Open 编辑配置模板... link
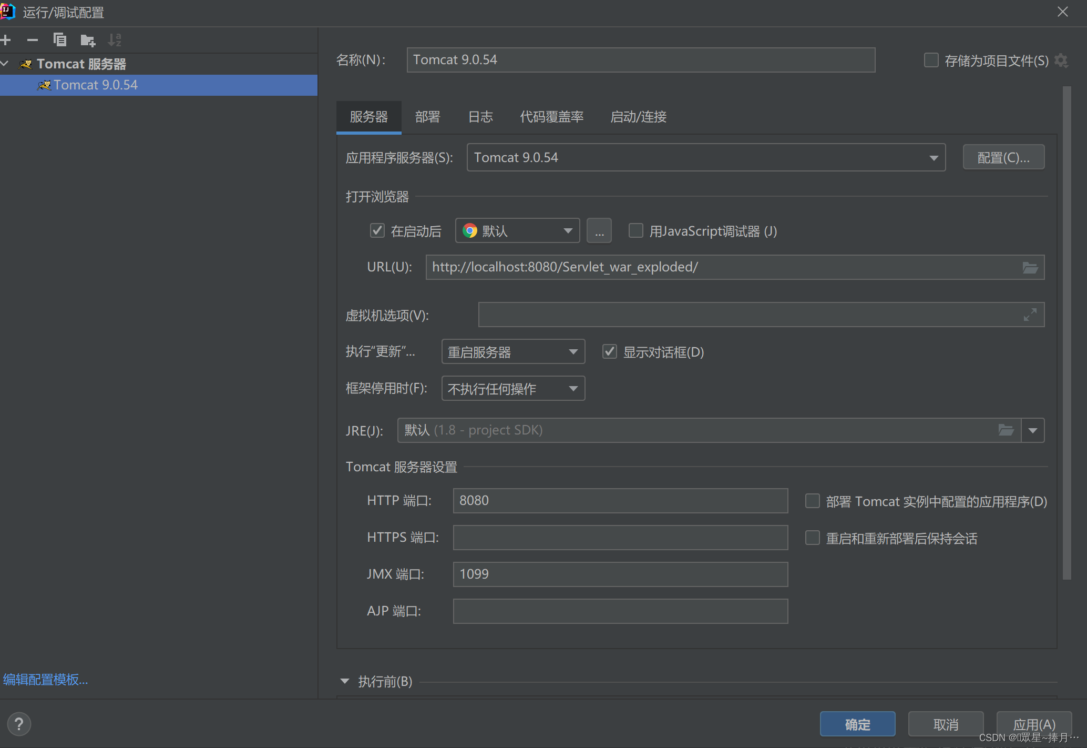Image resolution: width=1087 pixels, height=748 pixels. 46,679
